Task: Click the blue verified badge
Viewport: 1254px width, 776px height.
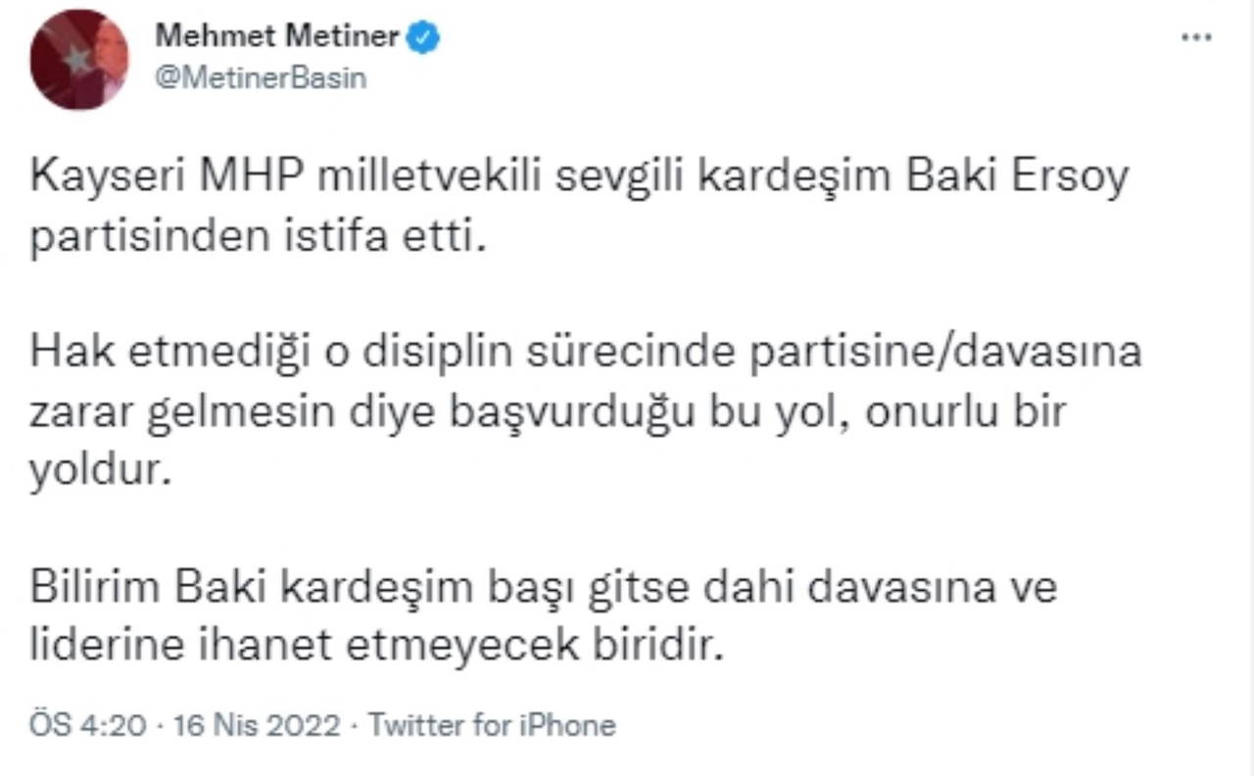Action: pyautogui.click(x=423, y=37)
